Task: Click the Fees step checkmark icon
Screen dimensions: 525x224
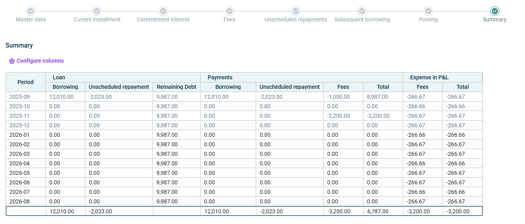Action: point(229,11)
